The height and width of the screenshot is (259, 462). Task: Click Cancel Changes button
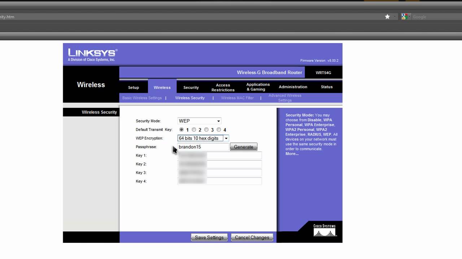click(x=252, y=237)
